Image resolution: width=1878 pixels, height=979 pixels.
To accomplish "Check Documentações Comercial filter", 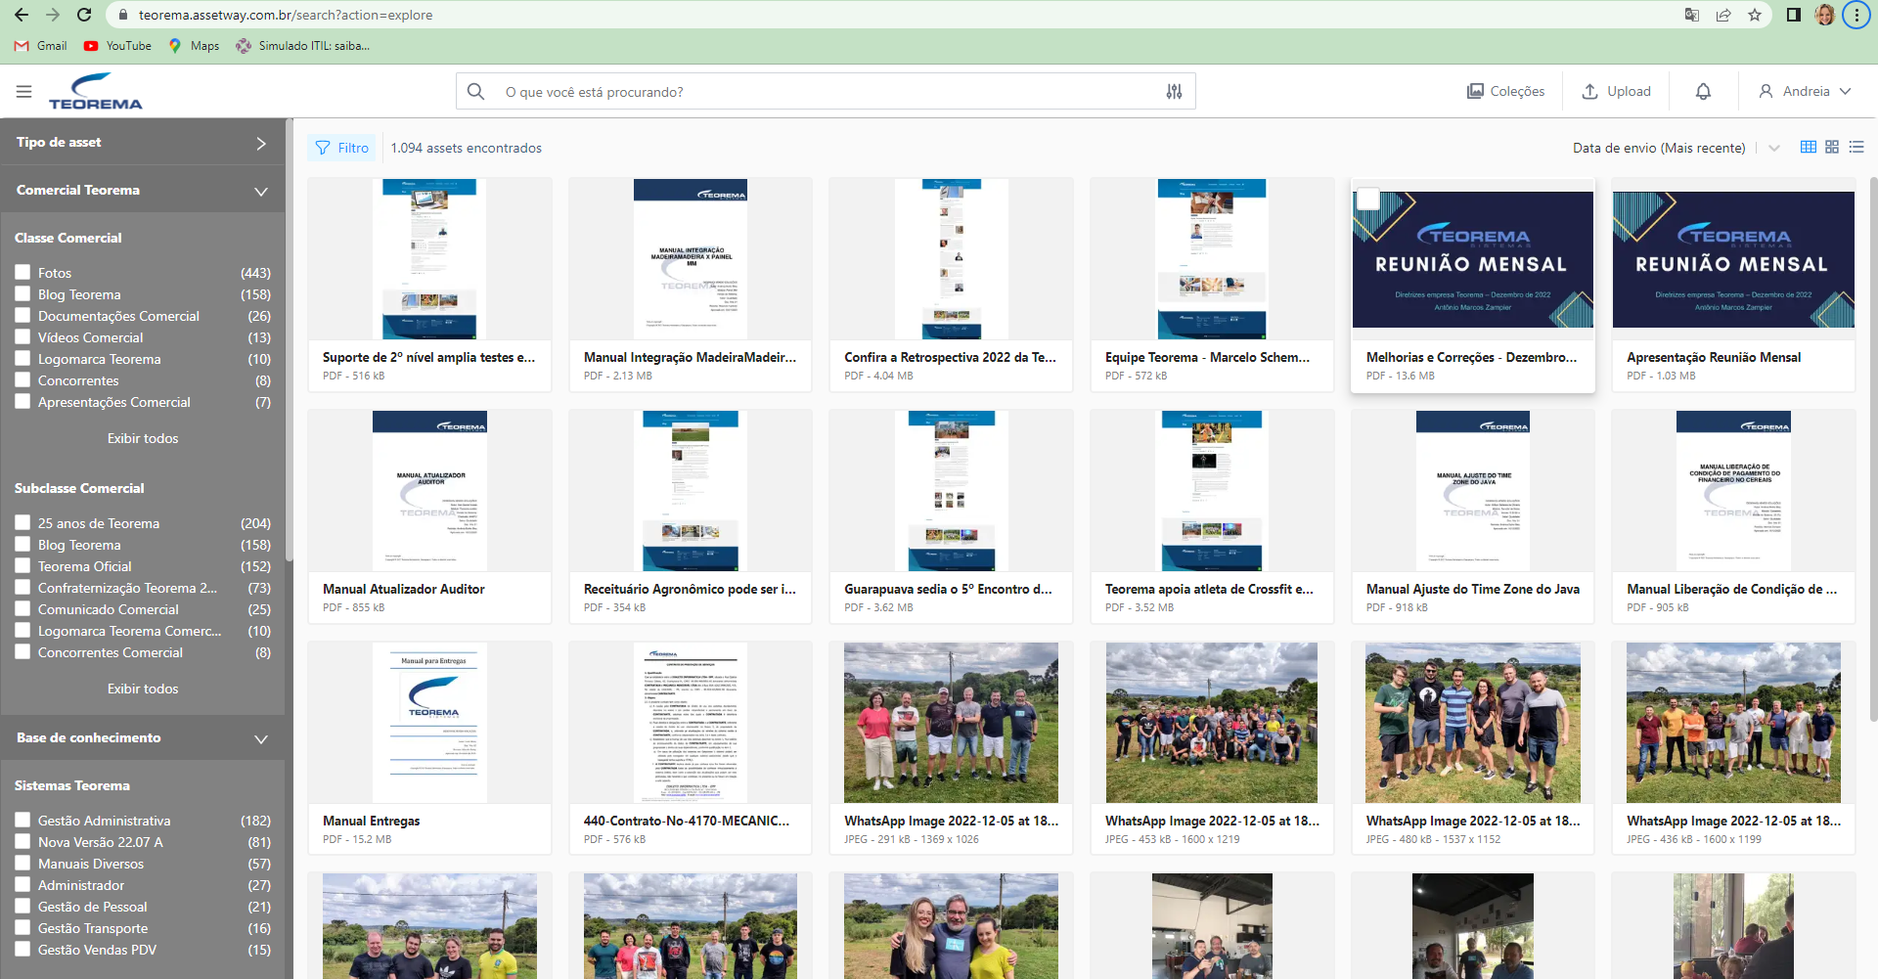I will (22, 315).
